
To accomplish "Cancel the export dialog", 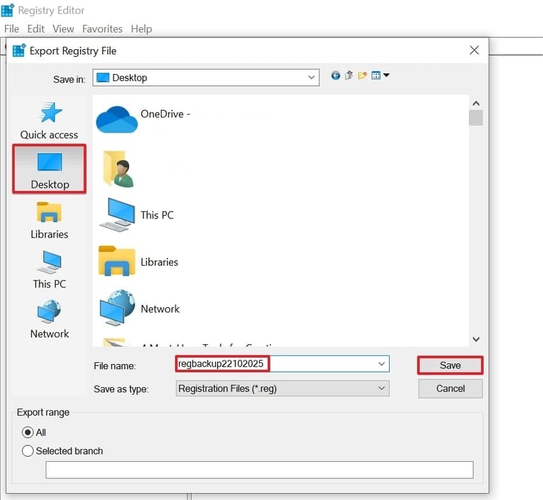I will 450,388.
